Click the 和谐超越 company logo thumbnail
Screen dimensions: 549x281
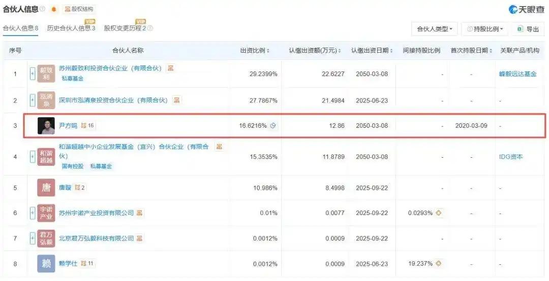tap(46, 157)
